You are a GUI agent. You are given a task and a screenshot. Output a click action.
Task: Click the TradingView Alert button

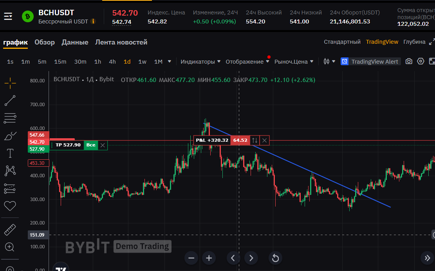(x=371, y=61)
